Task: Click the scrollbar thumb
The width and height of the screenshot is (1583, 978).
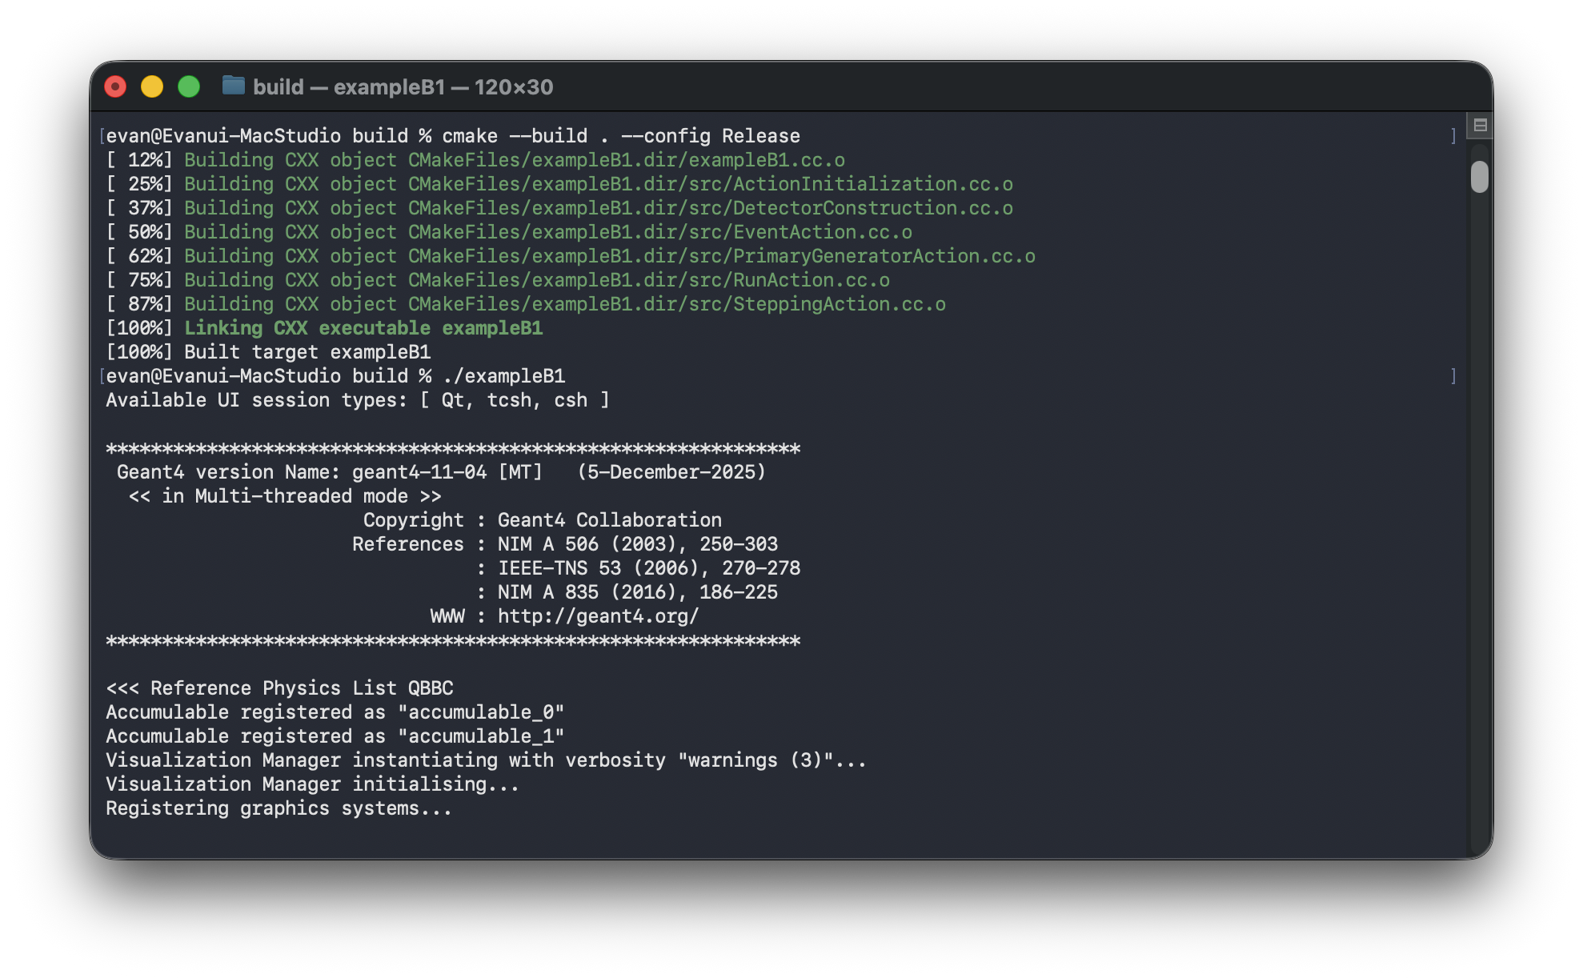Action: [x=1479, y=177]
